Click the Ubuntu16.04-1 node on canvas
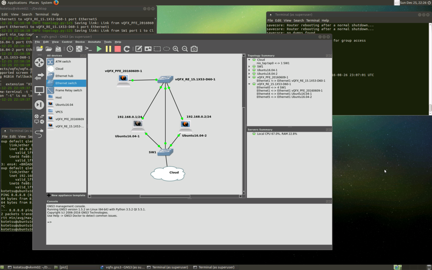 138,126
